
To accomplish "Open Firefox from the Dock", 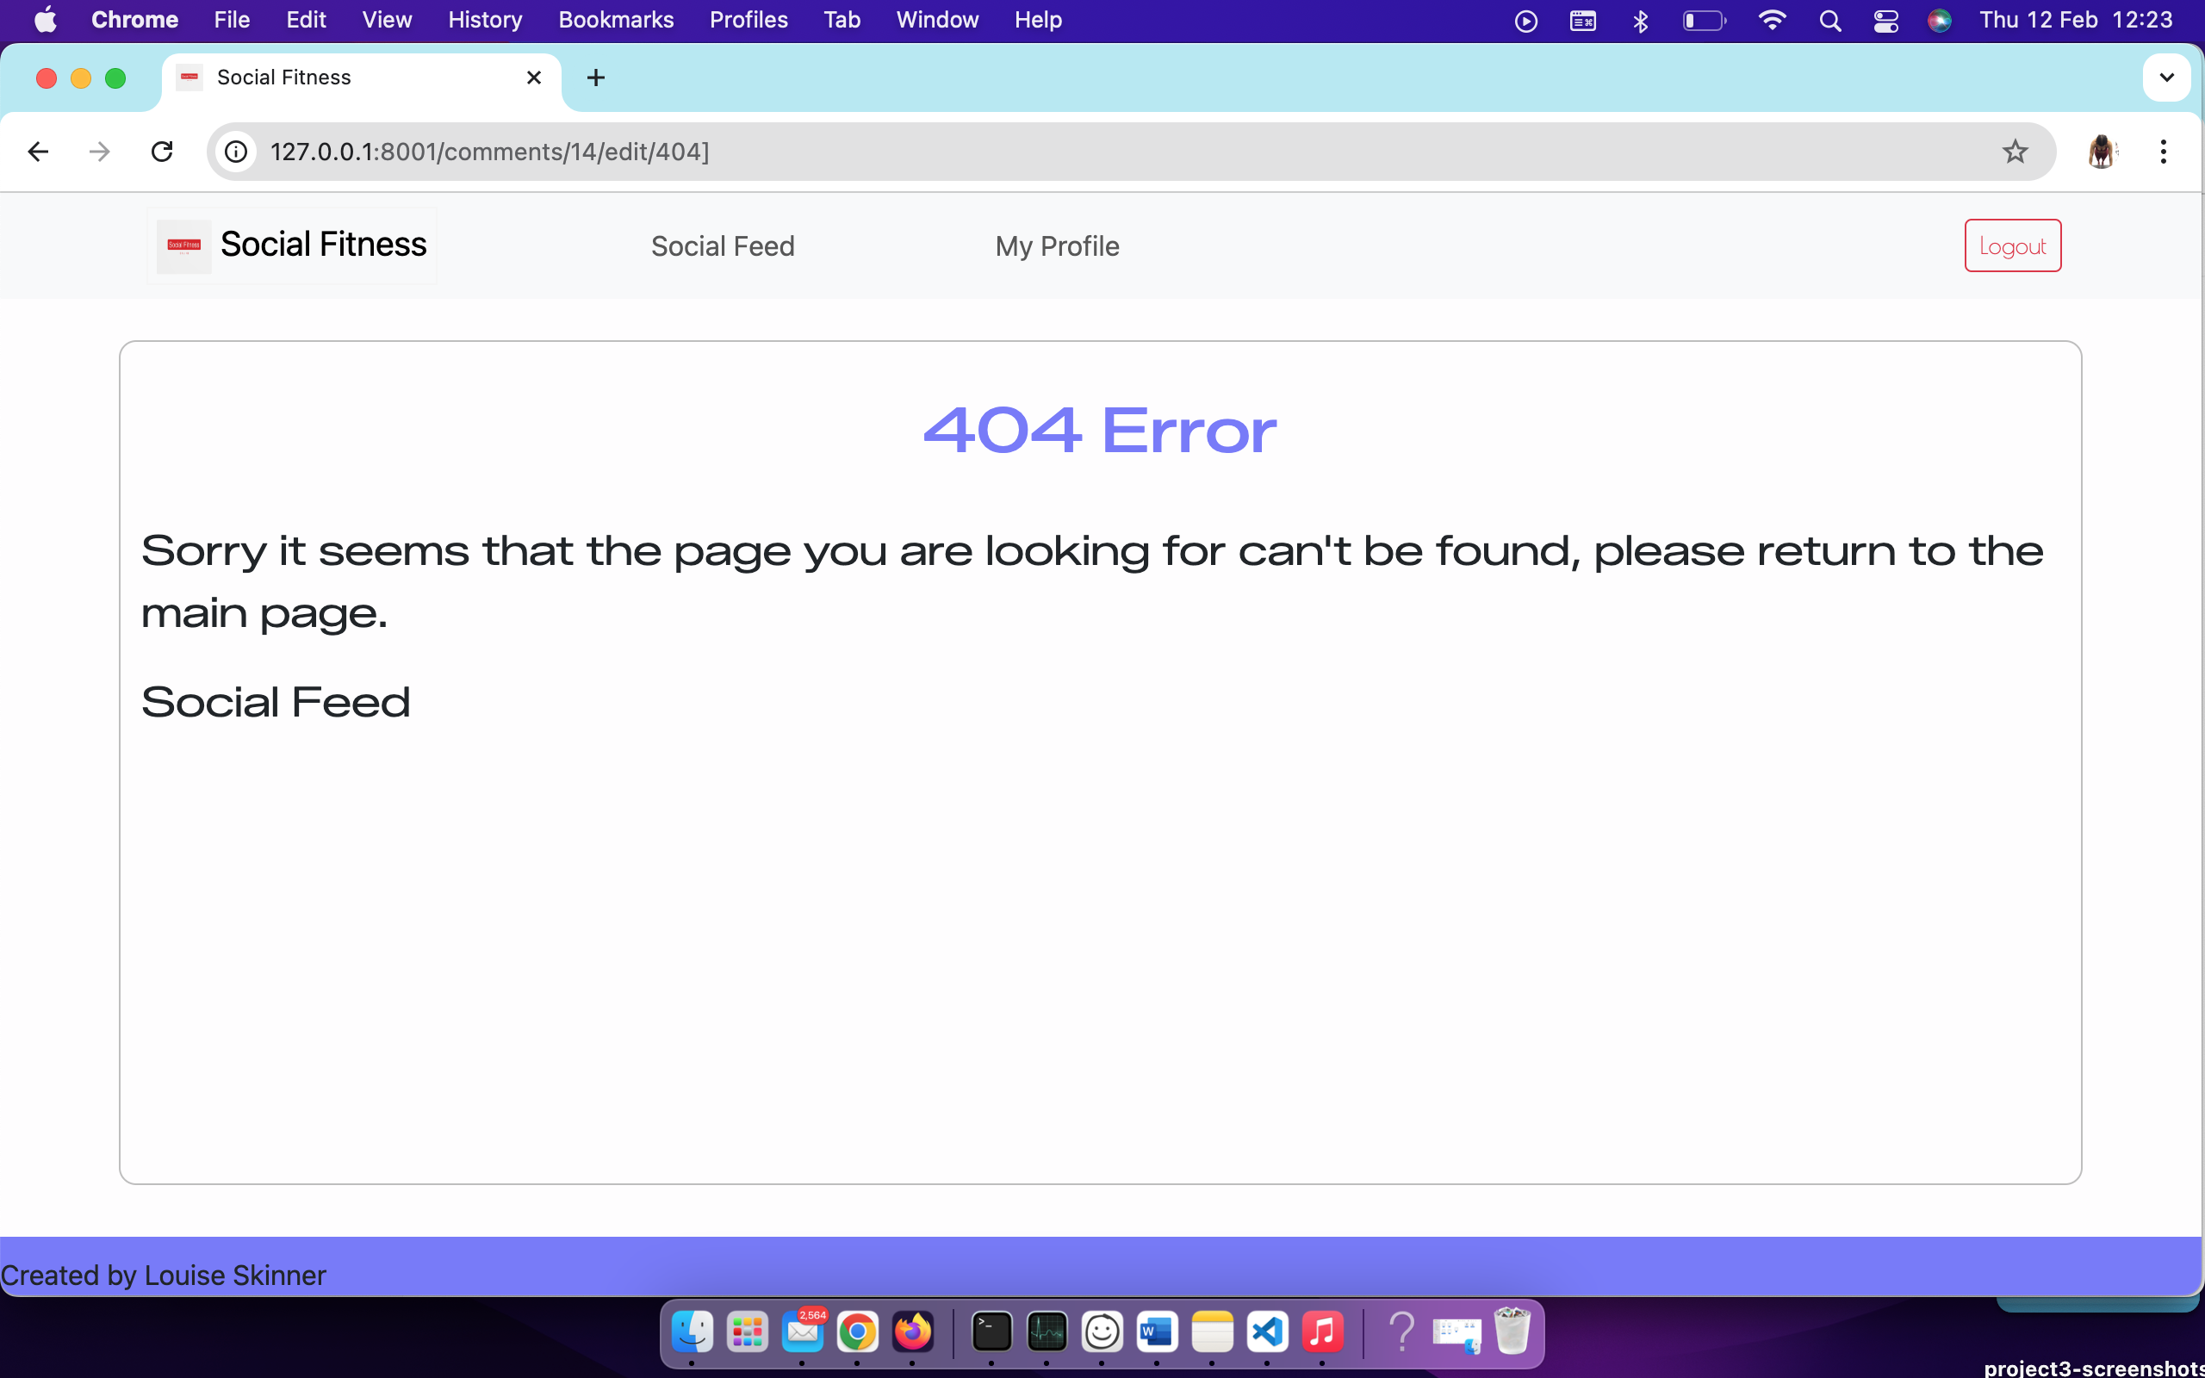I will (913, 1331).
